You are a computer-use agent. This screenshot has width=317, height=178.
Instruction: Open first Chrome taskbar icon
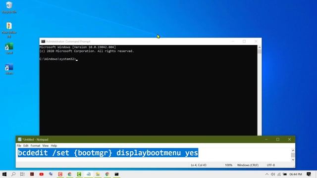click(69, 174)
